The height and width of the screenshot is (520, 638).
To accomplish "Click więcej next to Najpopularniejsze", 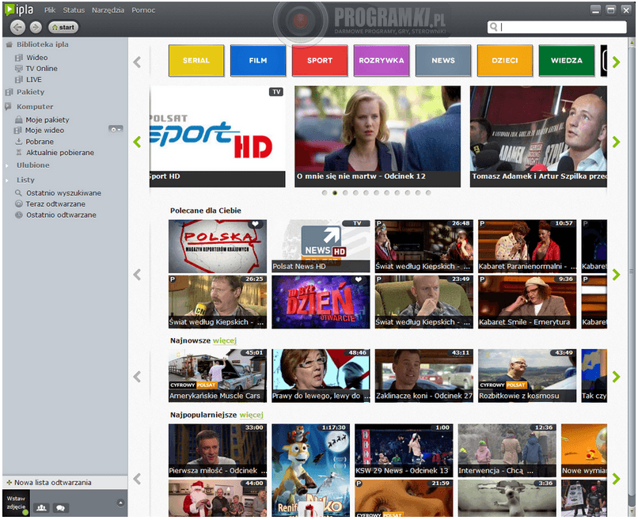I will (x=251, y=415).
